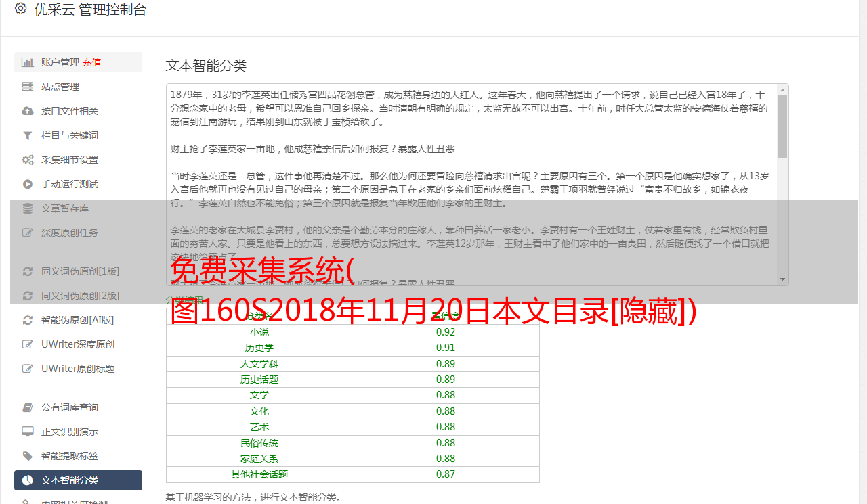Click the gear icon beside 优采云 管理控制台
This screenshot has height=504, width=867.
pos(20,9)
